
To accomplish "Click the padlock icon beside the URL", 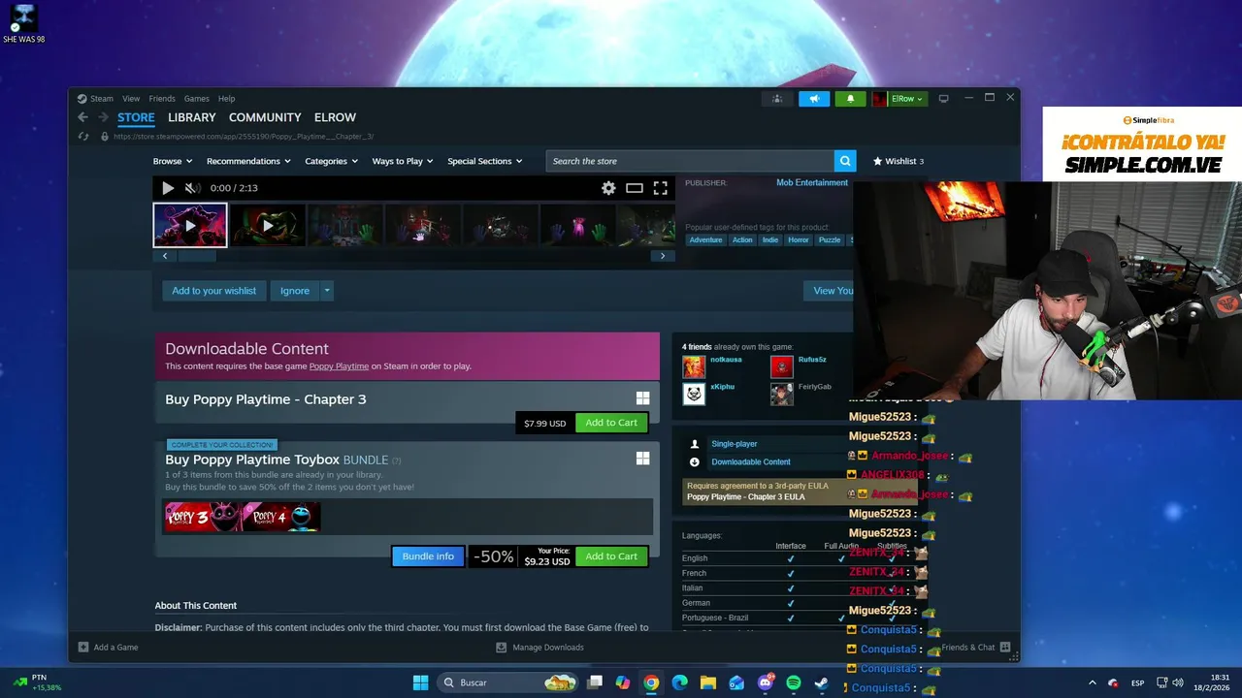I will coord(105,137).
